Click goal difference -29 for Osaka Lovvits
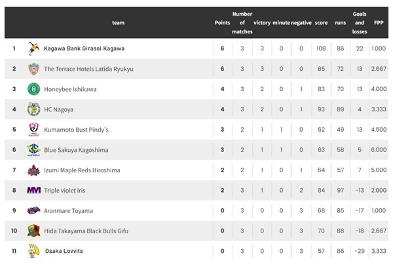Screen dimensions: 393x264 tap(360, 251)
